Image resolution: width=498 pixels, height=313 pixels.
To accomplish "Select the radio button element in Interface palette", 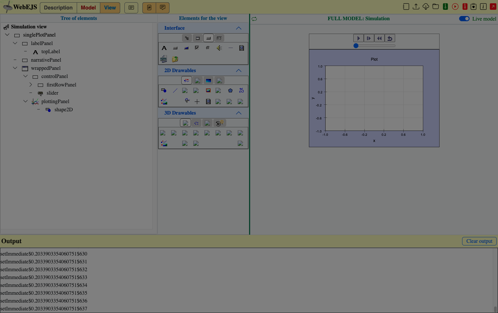I will coord(208,48).
